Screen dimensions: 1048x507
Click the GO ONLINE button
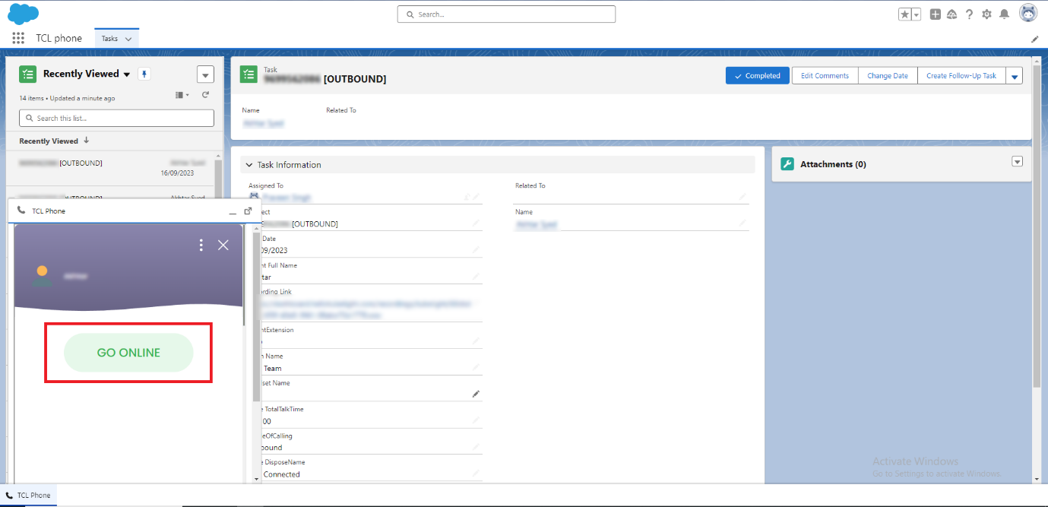click(x=128, y=353)
